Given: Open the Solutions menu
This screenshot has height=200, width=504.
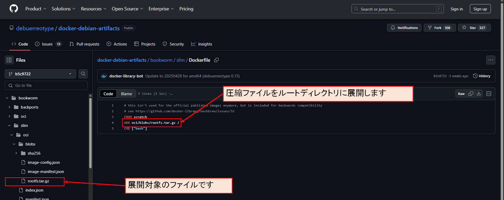Looking at the screenshot, I should coord(64,9).
